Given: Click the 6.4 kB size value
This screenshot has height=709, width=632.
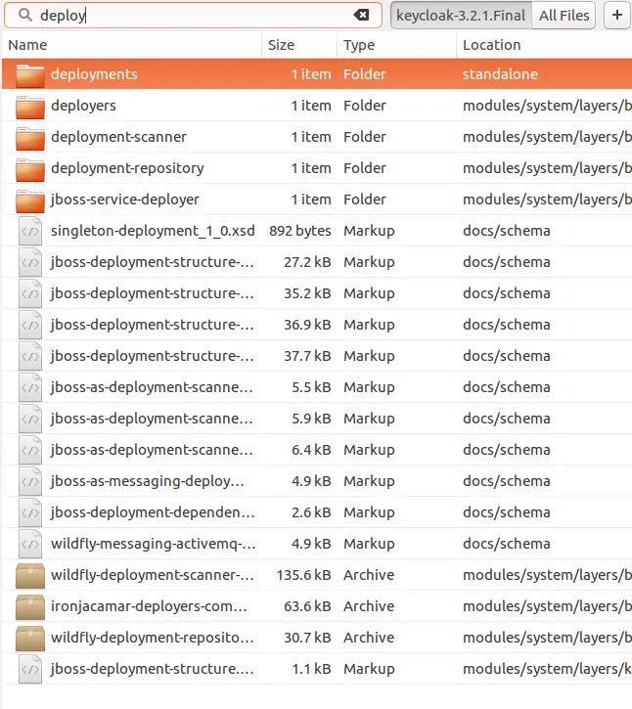Looking at the screenshot, I should [311, 450].
